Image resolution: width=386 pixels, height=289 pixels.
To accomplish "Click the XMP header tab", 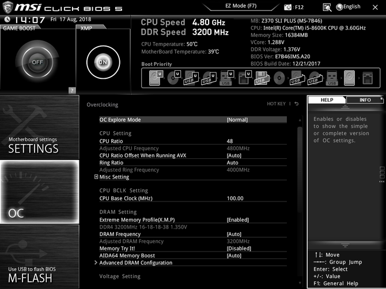I will 86,28.
